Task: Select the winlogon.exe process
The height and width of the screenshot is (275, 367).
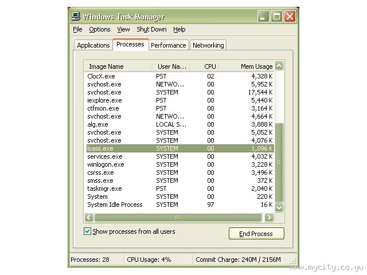Action: tap(179, 164)
